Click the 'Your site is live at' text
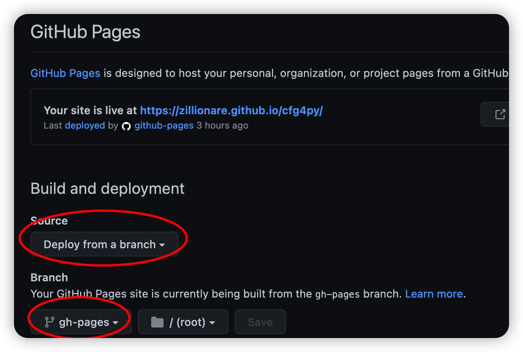This screenshot has width=523, height=352. pos(91,110)
